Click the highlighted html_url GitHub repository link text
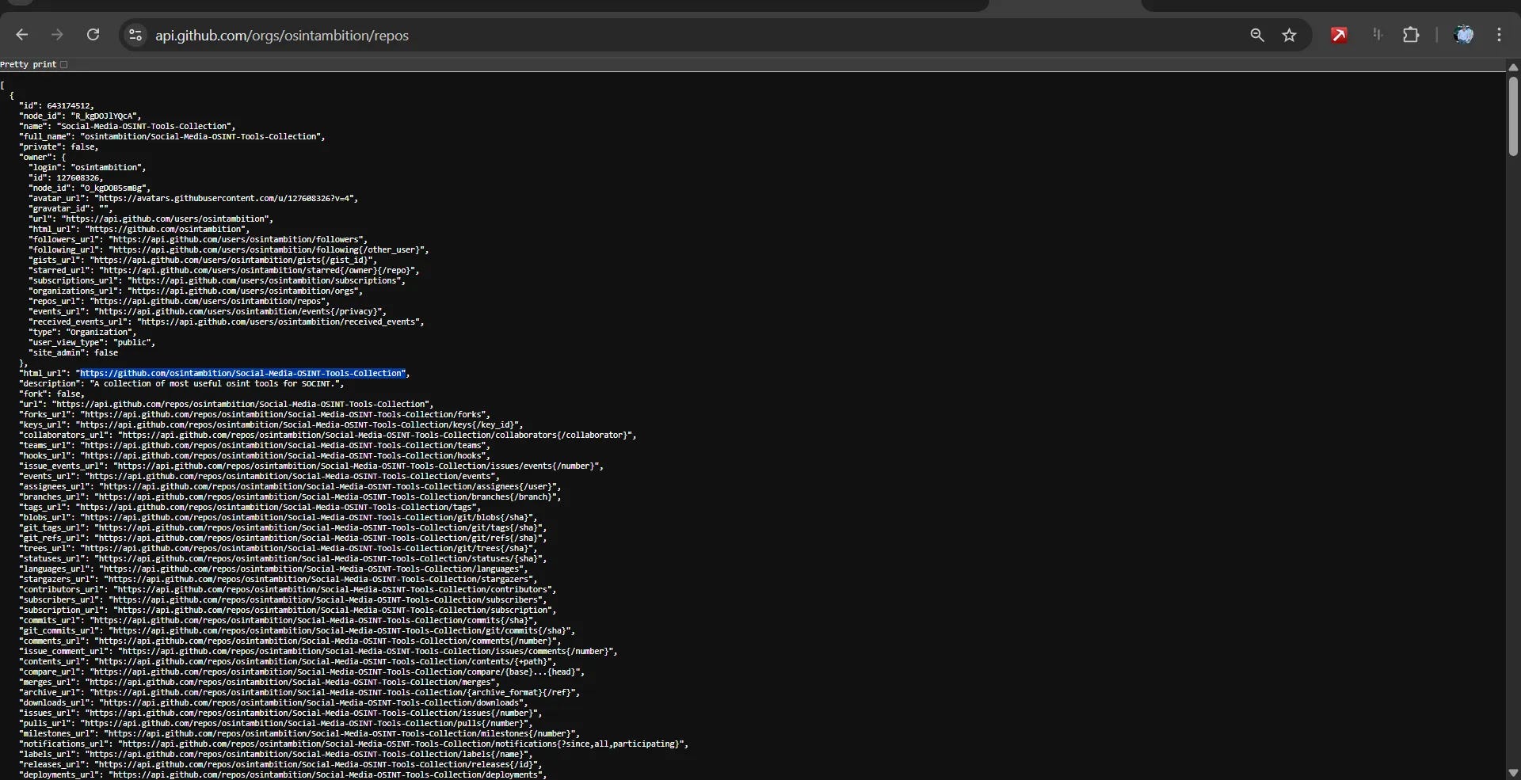Viewport: 1521px width, 780px height. click(x=242, y=373)
